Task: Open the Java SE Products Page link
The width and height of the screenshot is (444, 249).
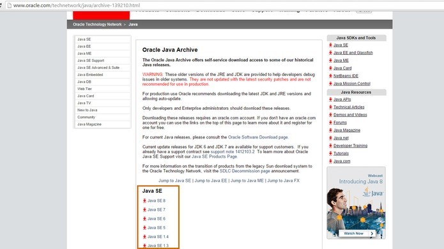Action: (x=214, y=156)
